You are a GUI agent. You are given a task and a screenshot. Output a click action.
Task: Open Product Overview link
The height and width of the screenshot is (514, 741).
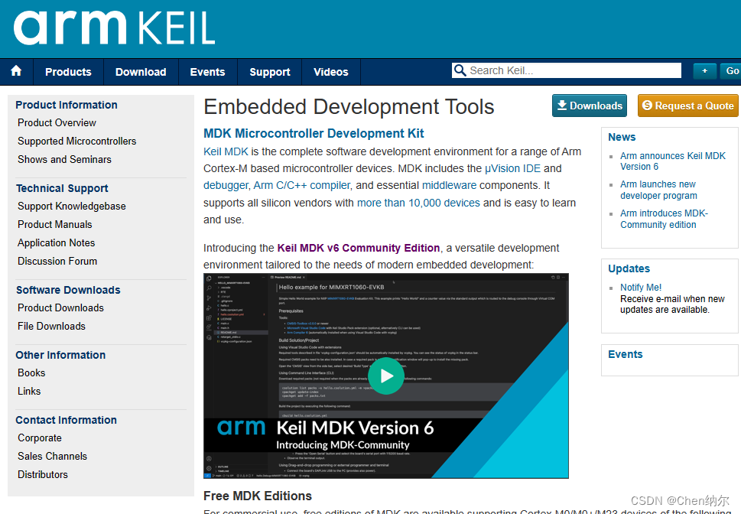tap(57, 123)
